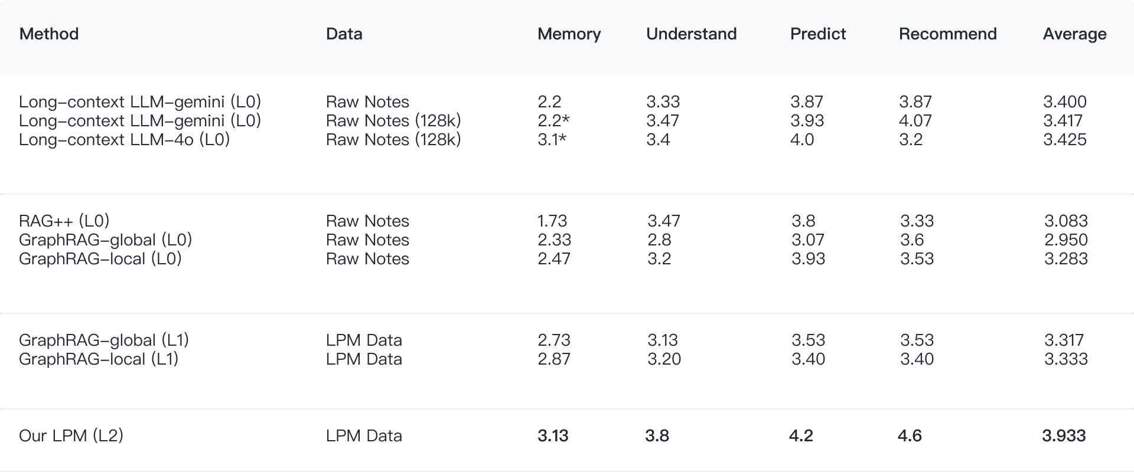Viewport: 1134px width, 472px height.
Task: Select the Memory column header
Action: [569, 34]
